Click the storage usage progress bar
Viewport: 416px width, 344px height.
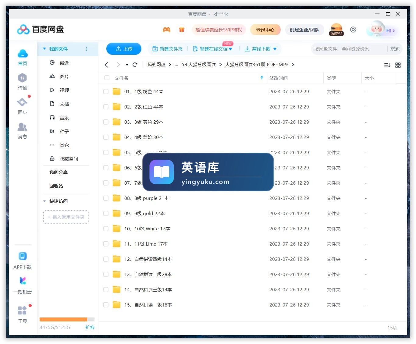pyautogui.click(x=67, y=319)
